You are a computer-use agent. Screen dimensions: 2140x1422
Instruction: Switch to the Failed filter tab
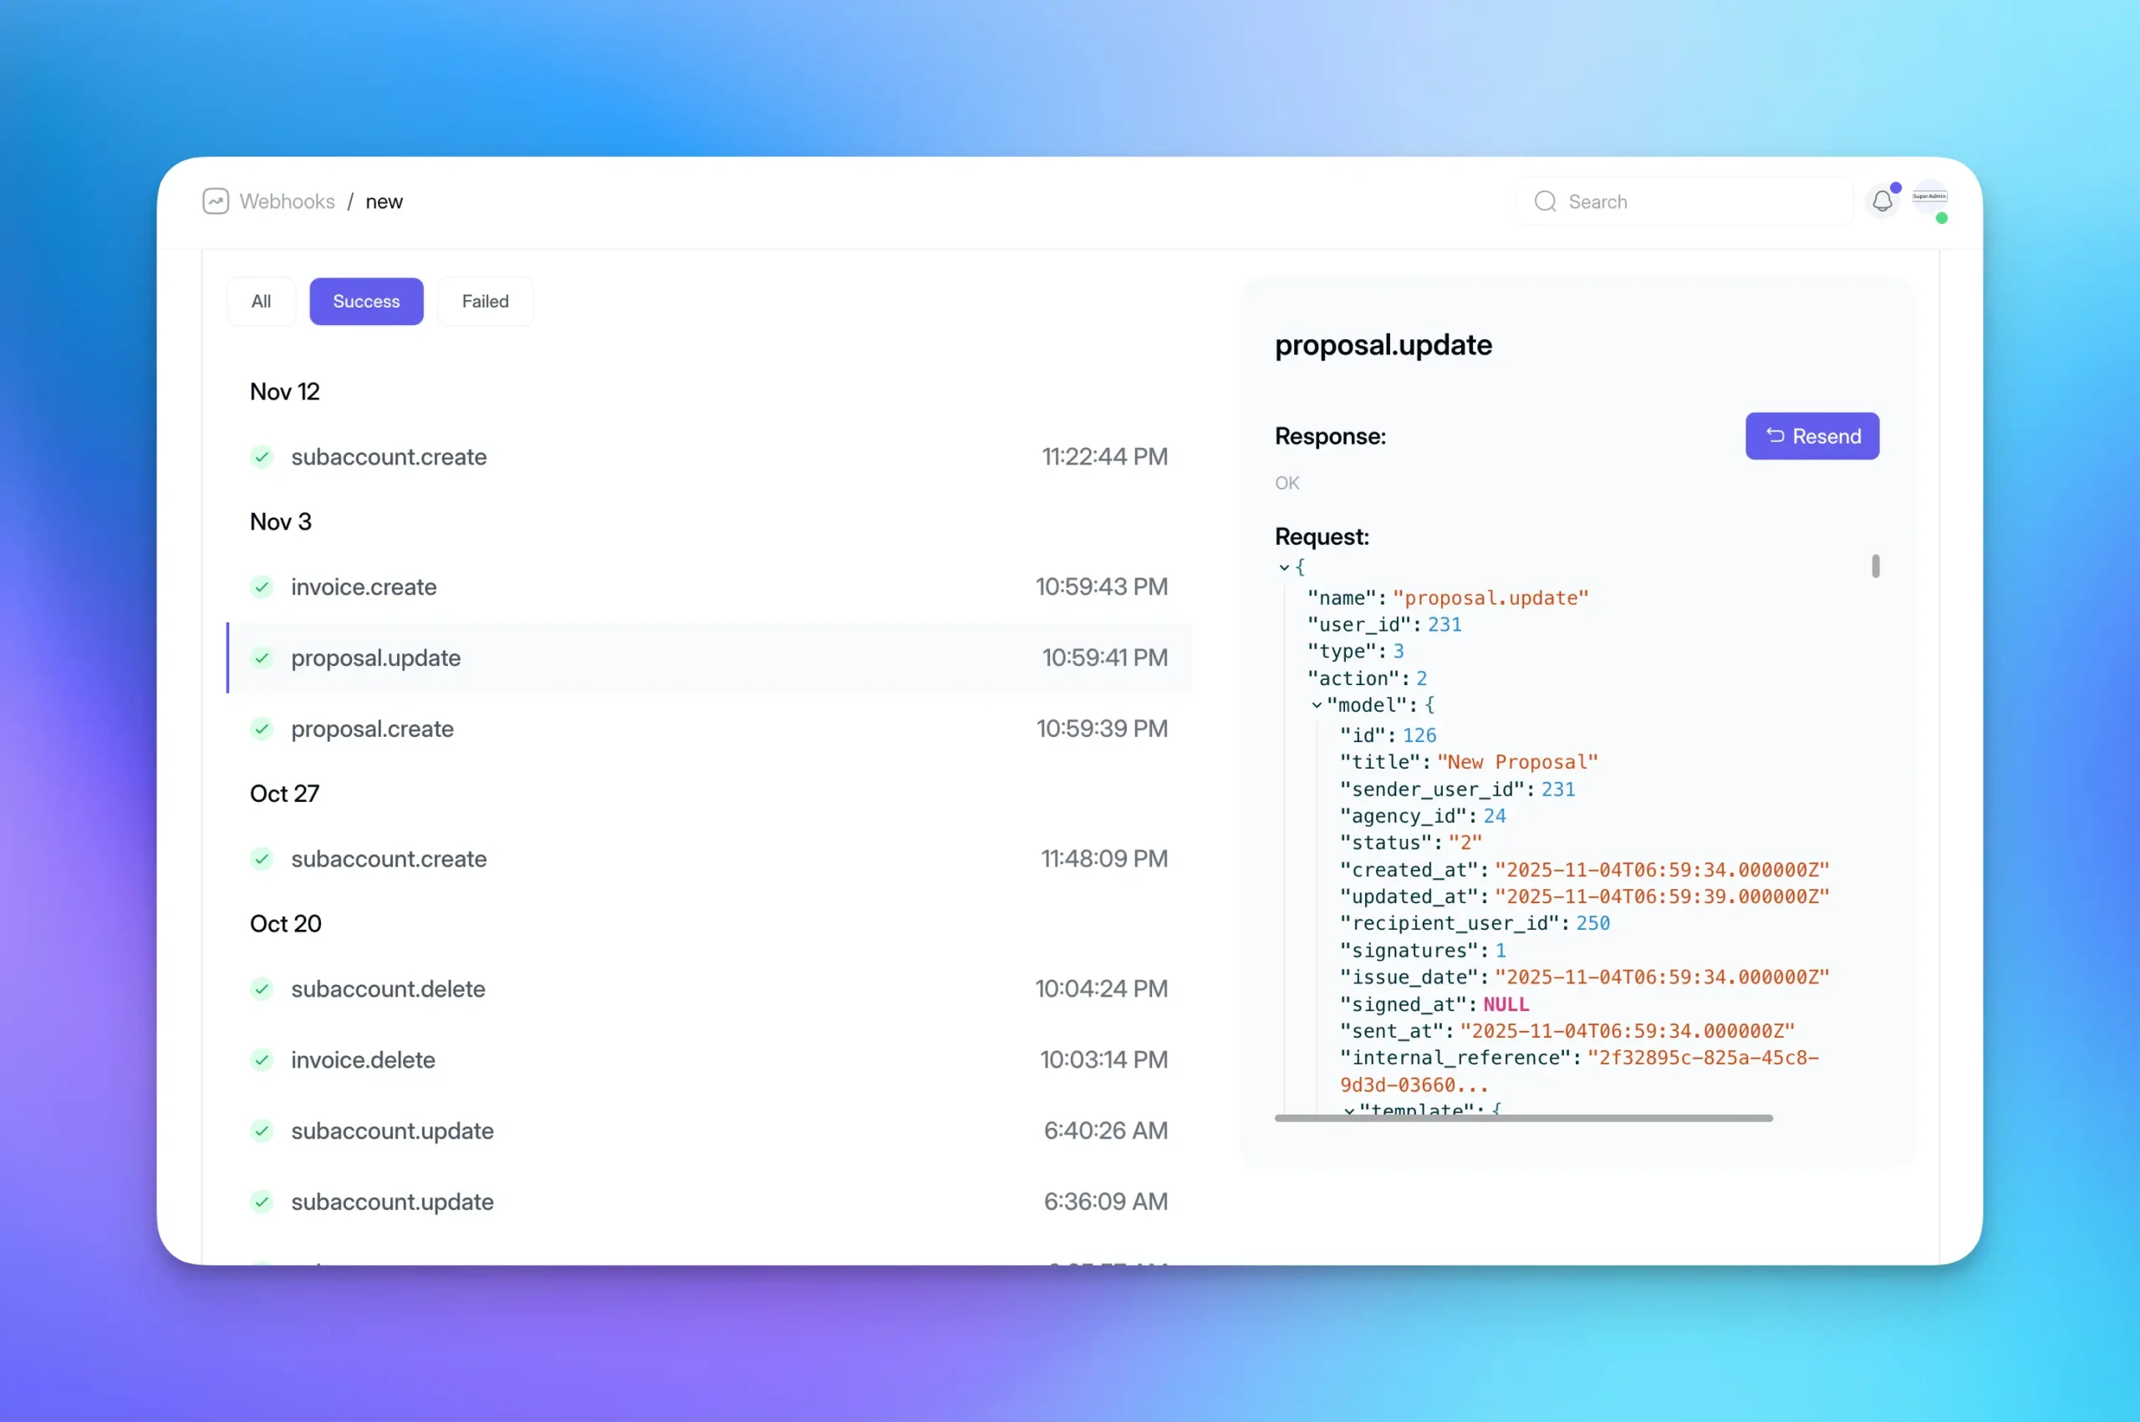click(x=484, y=301)
